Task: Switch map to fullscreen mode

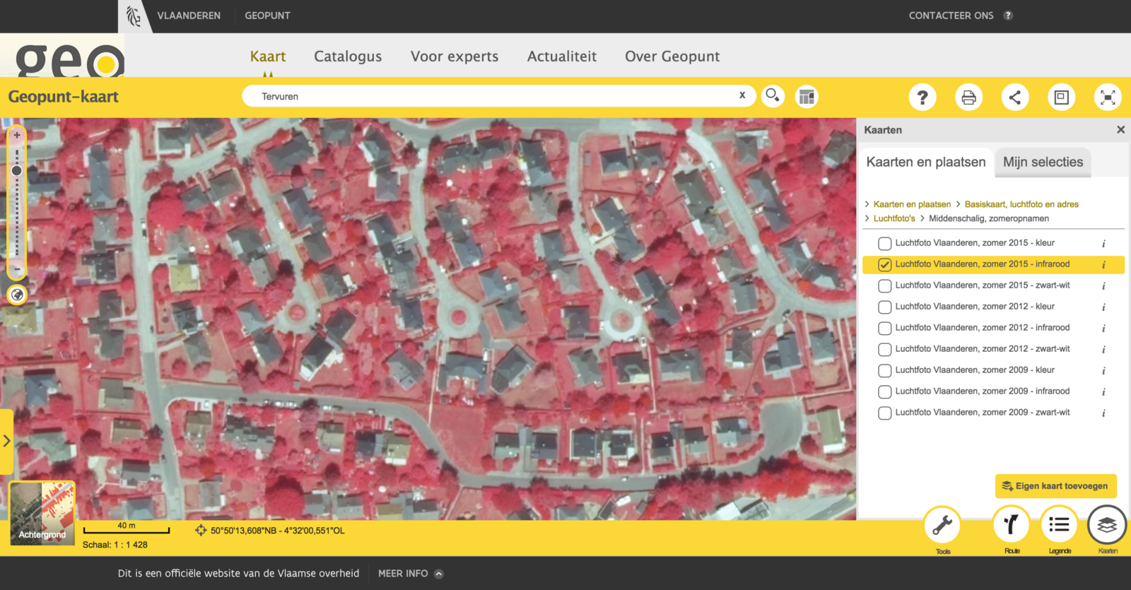Action: (1108, 97)
